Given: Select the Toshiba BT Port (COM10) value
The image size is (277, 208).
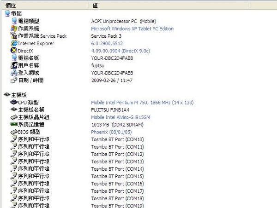Looking at the screenshot, I should pos(117,139).
